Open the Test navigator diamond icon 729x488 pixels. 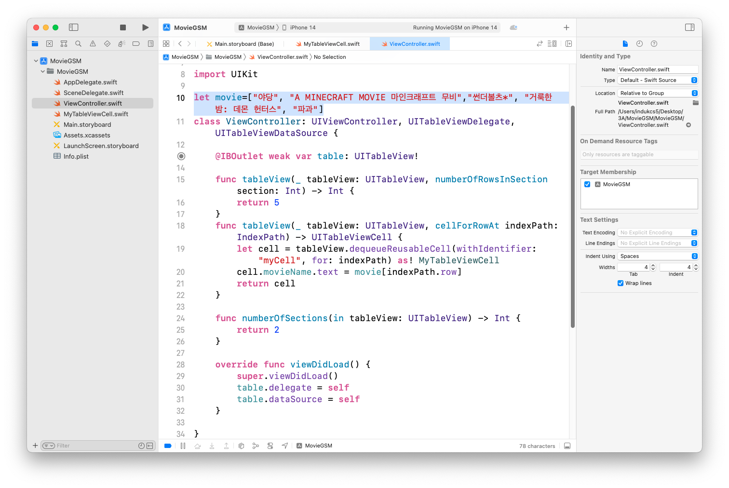[107, 44]
